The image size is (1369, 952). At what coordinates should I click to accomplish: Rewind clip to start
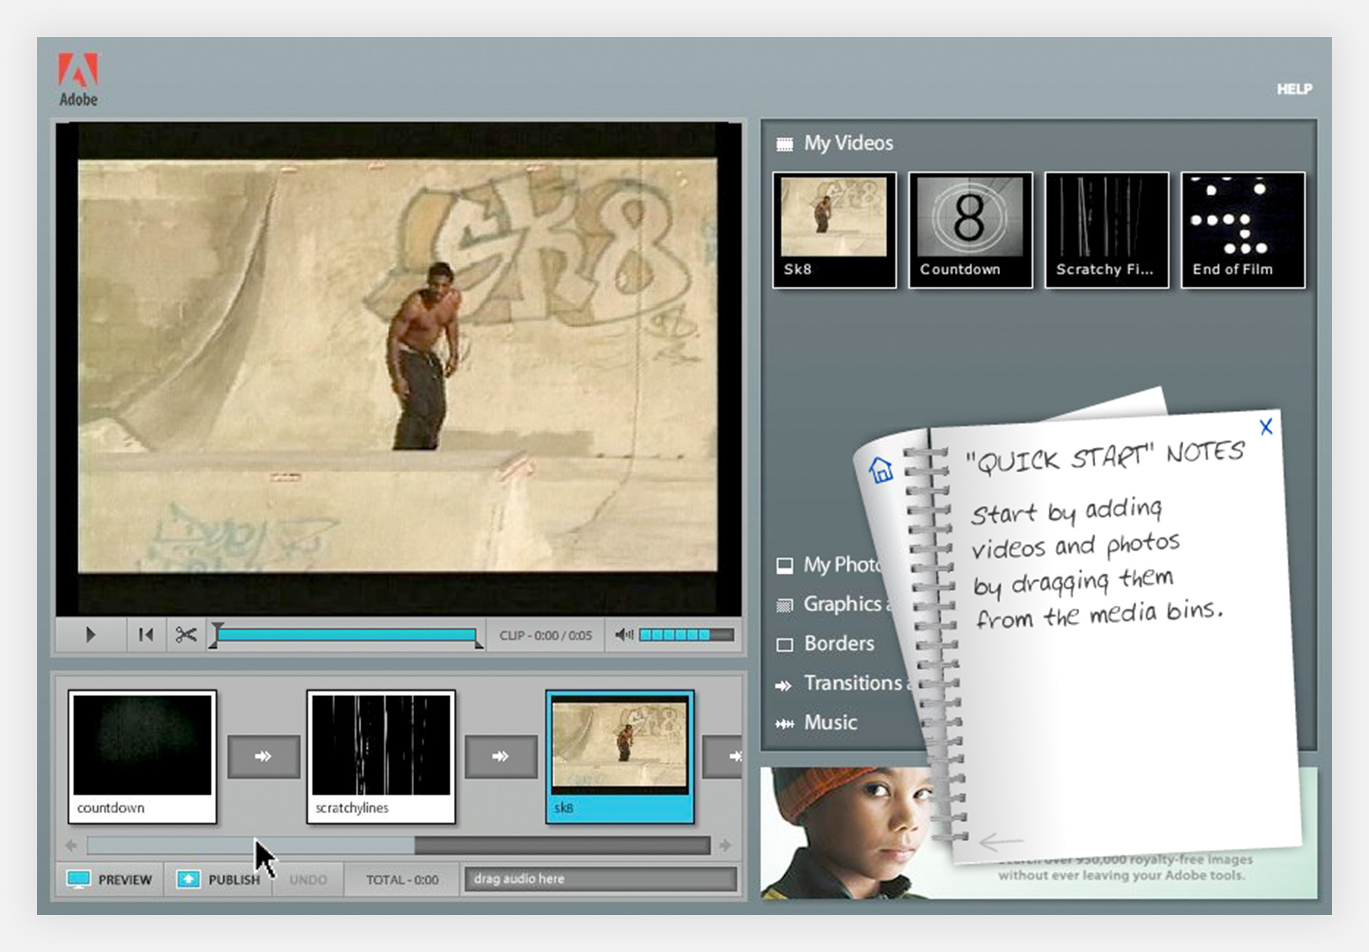(146, 634)
